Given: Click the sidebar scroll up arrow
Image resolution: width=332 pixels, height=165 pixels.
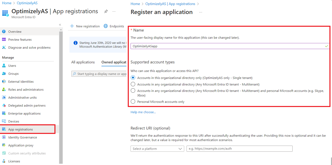Looking at the screenshot, I should click(x=61, y=29).
